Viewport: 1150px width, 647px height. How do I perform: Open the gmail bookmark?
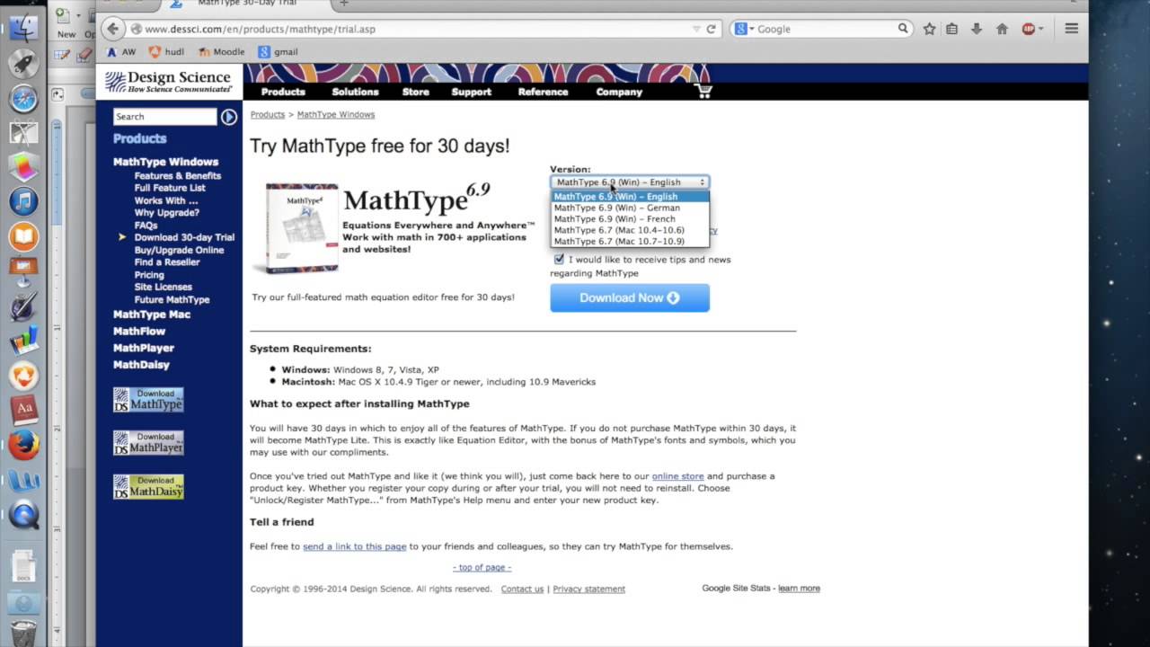[278, 52]
